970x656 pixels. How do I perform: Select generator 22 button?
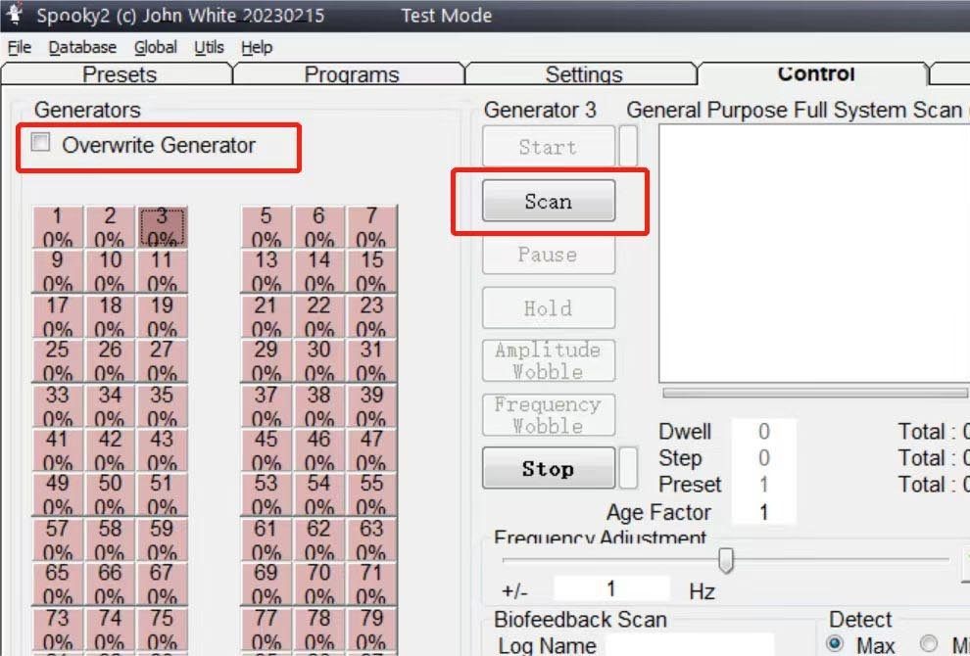coord(318,316)
